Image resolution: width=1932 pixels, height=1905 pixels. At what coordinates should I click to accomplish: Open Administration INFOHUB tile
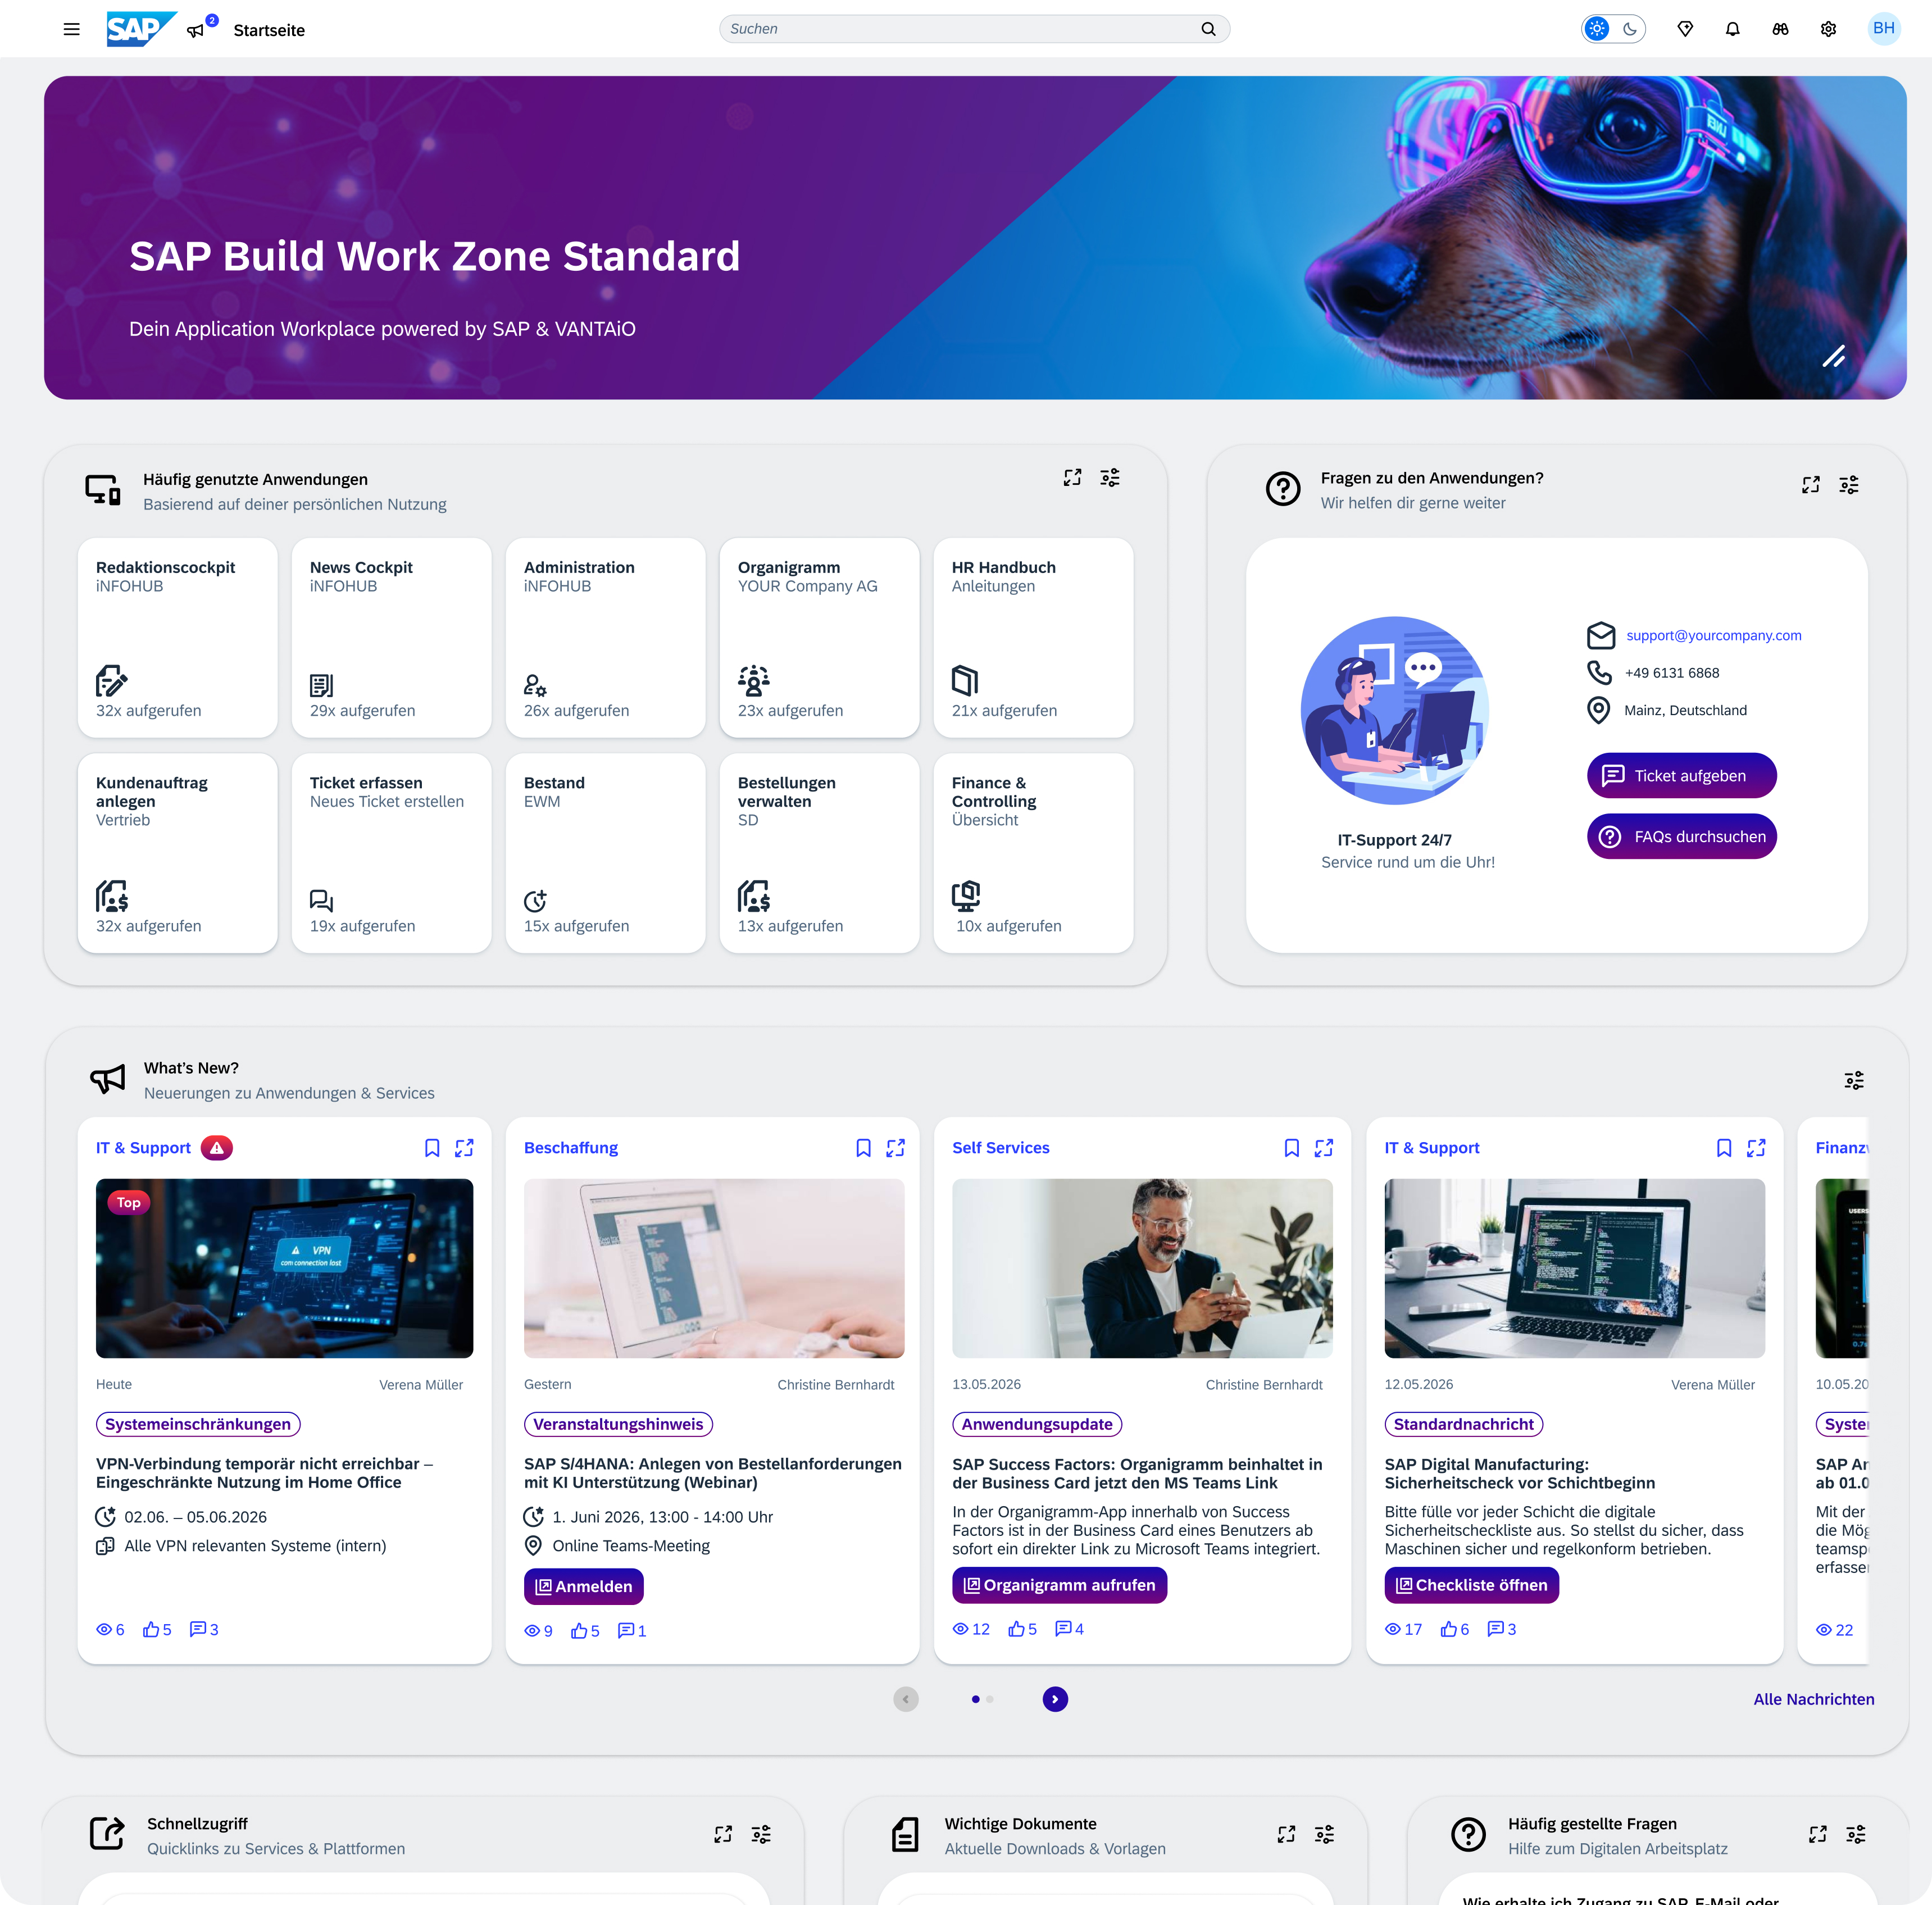coord(606,638)
